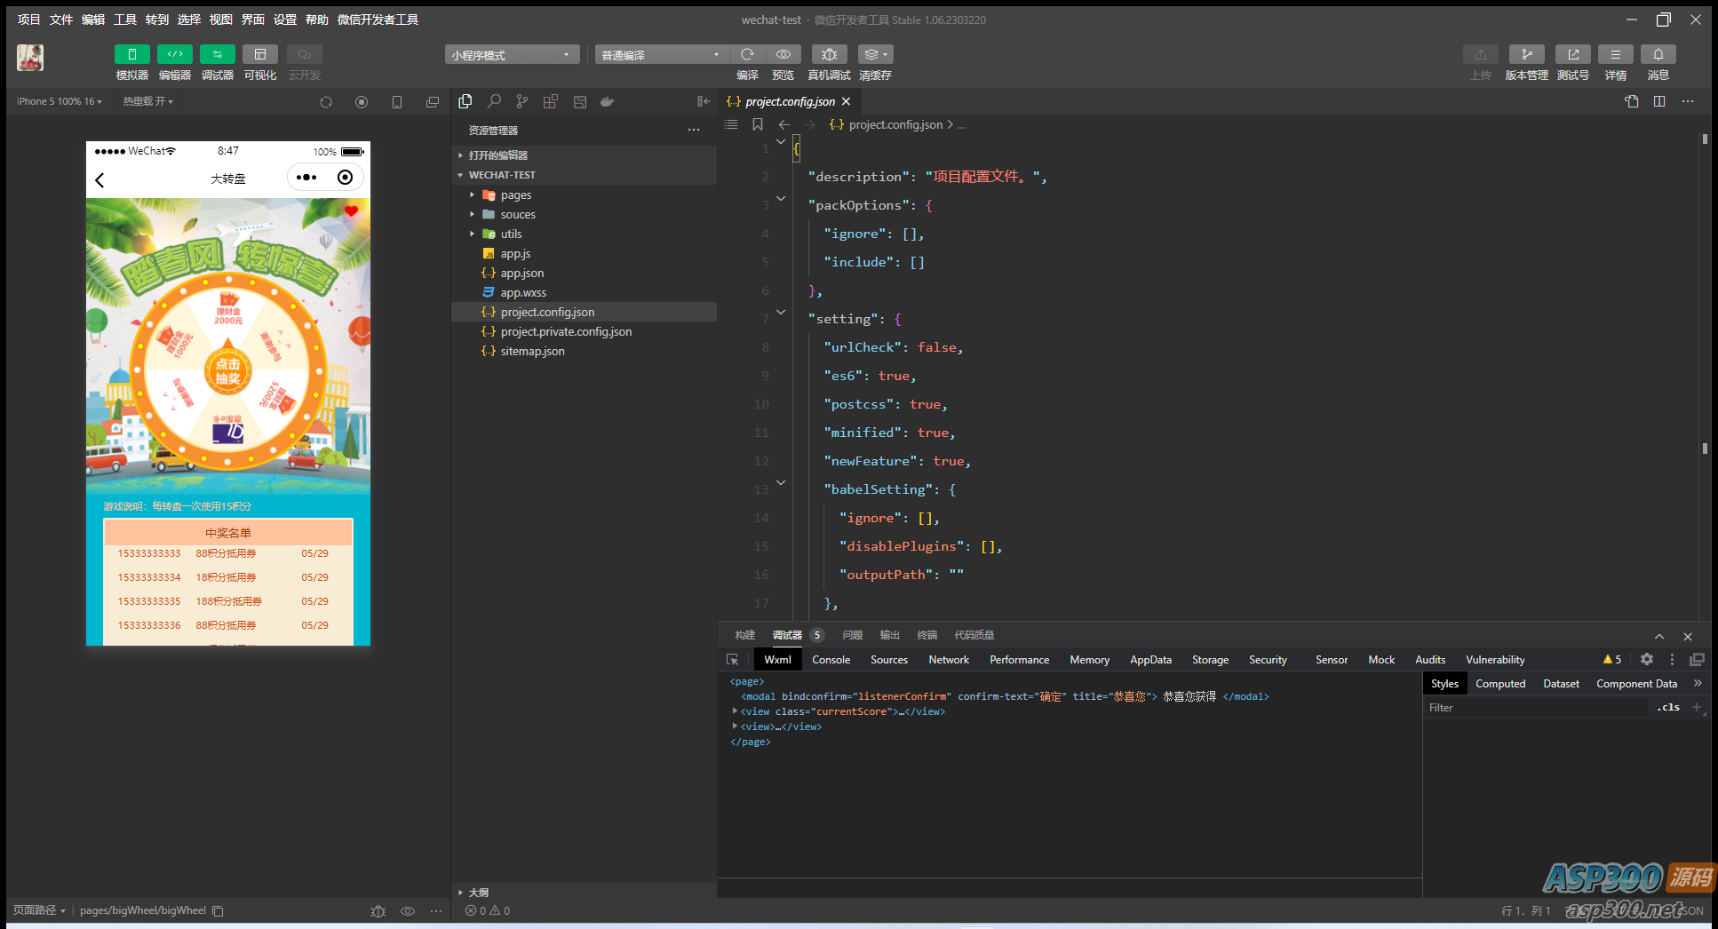This screenshot has height=929, width=1718.
Task: Click the preview eye icon
Action: [x=783, y=55]
